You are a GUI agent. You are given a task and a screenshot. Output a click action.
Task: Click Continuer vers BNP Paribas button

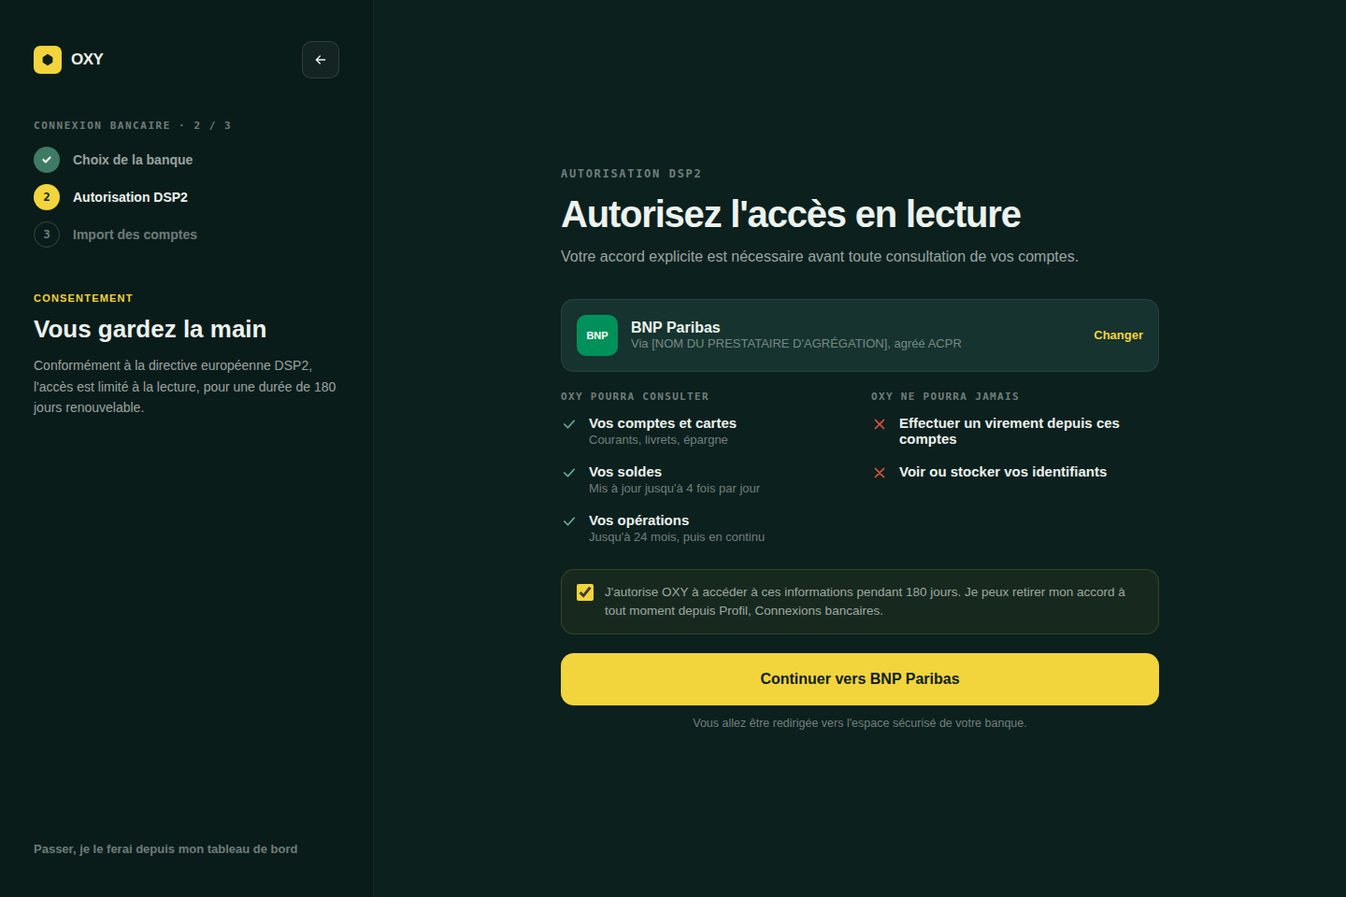(x=860, y=679)
